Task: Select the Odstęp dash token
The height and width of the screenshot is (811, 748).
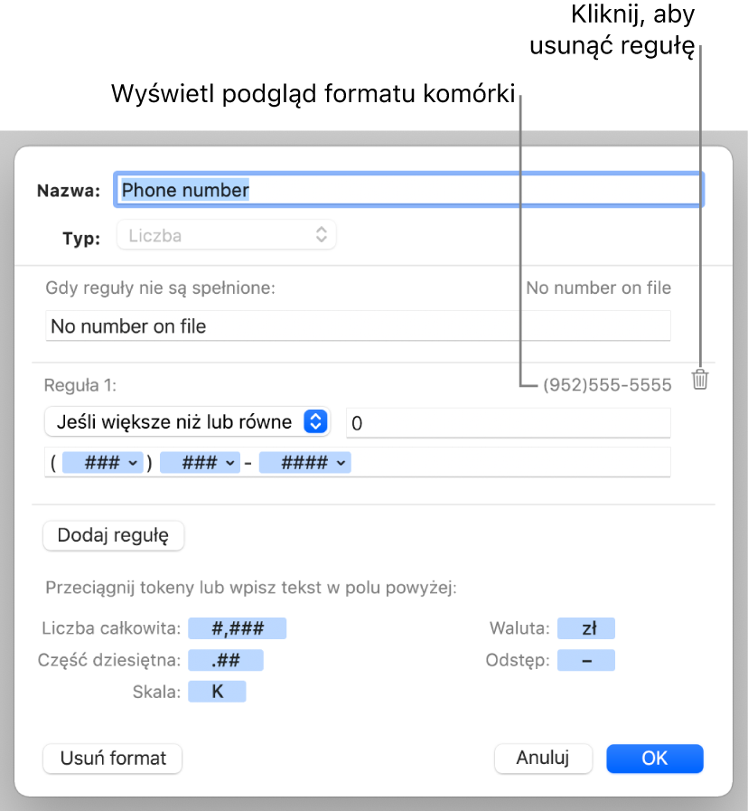Action: click(586, 660)
